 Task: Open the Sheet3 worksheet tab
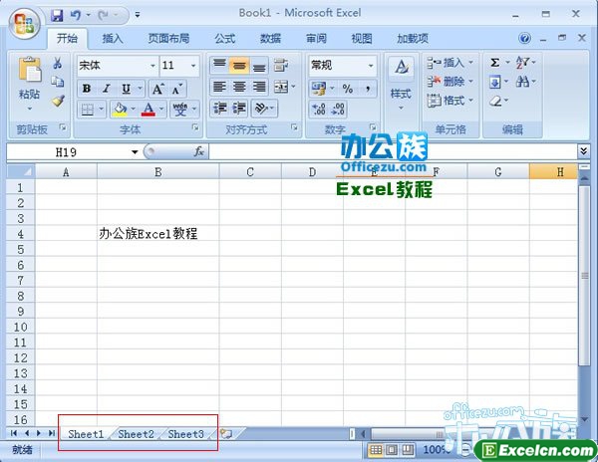pyautogui.click(x=186, y=434)
